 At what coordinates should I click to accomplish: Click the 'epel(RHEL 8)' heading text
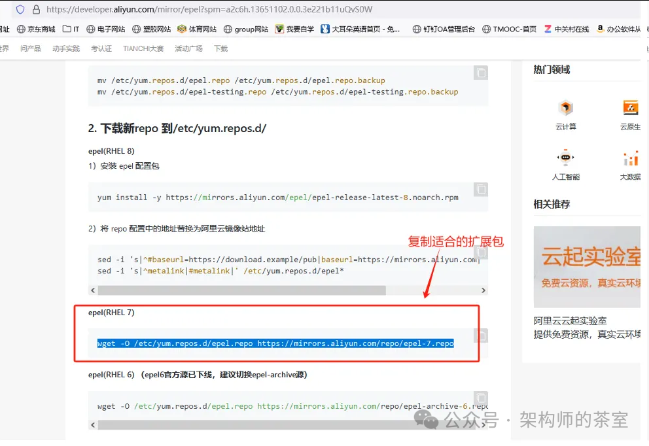(x=111, y=151)
